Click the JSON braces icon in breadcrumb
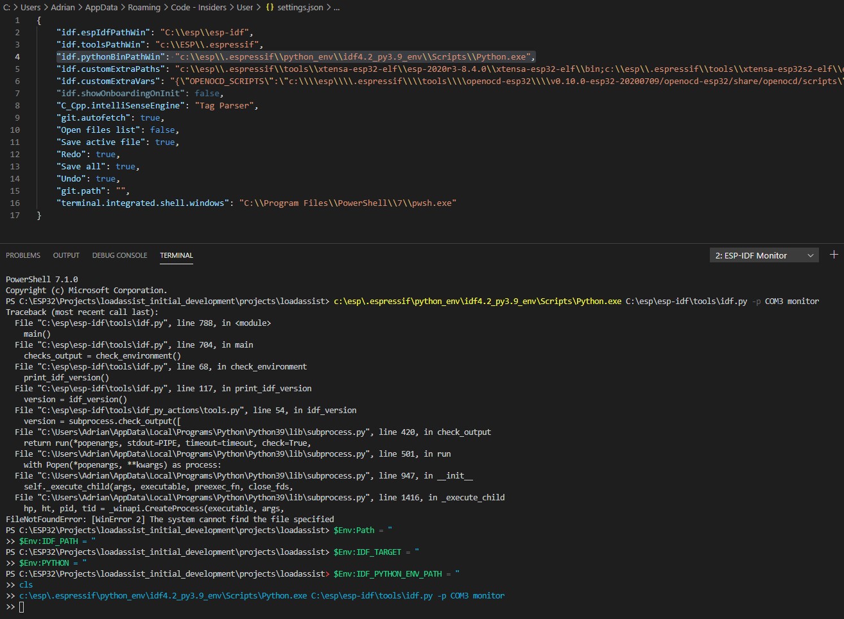This screenshot has height=619, width=844. coord(270,7)
